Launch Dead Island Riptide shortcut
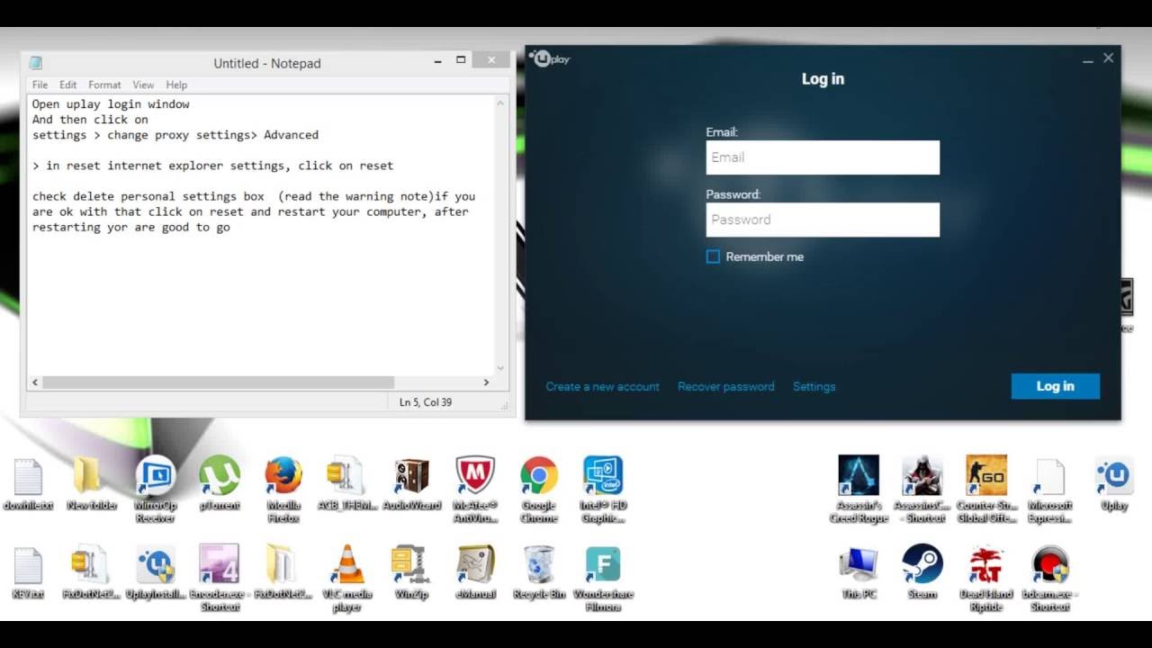 (x=986, y=578)
